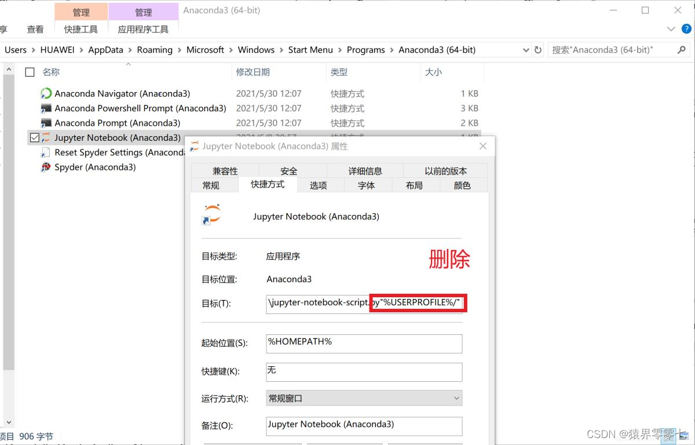Image resolution: width=695 pixels, height=445 pixels.
Task: Switch to the 以前的版本 tab
Action: click(x=445, y=171)
